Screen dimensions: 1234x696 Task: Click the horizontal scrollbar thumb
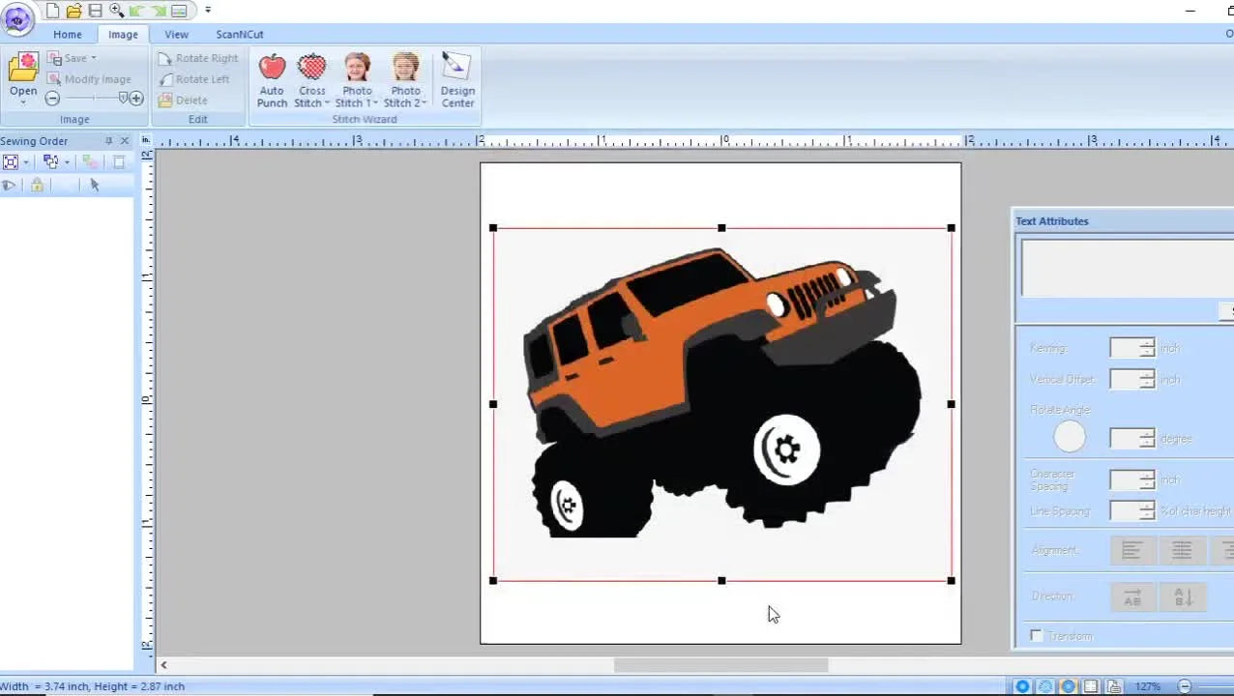click(721, 665)
